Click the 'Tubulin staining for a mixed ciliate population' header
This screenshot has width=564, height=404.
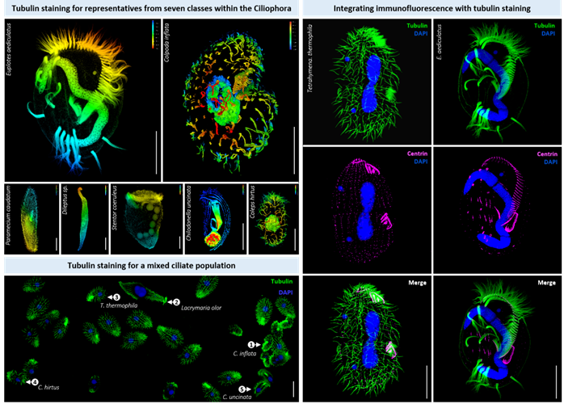(x=151, y=267)
